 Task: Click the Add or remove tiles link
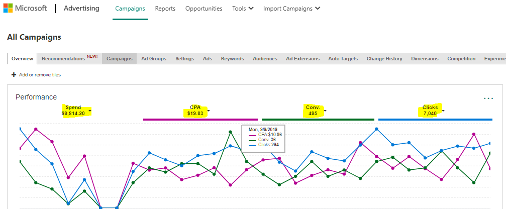[x=40, y=75]
